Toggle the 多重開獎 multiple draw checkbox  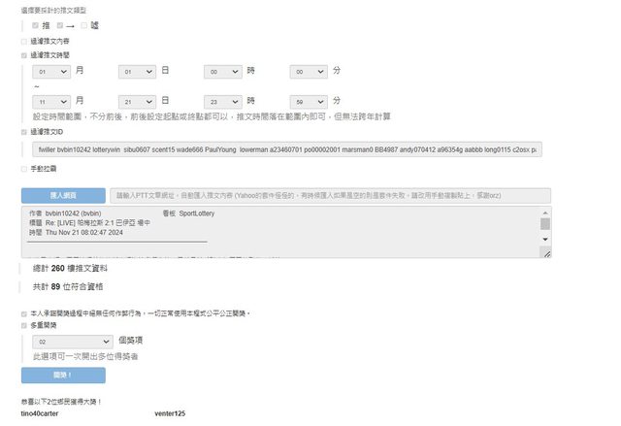coord(24,326)
